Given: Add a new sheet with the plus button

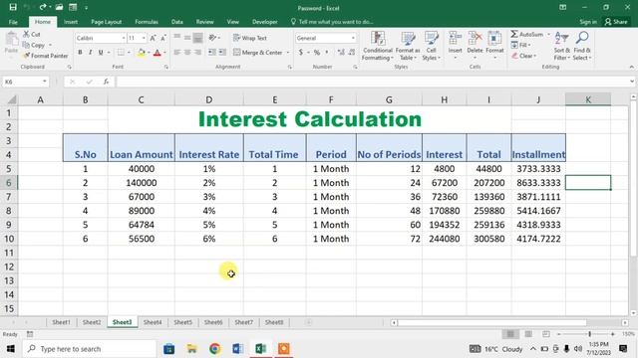Looking at the screenshot, I should [x=309, y=322].
